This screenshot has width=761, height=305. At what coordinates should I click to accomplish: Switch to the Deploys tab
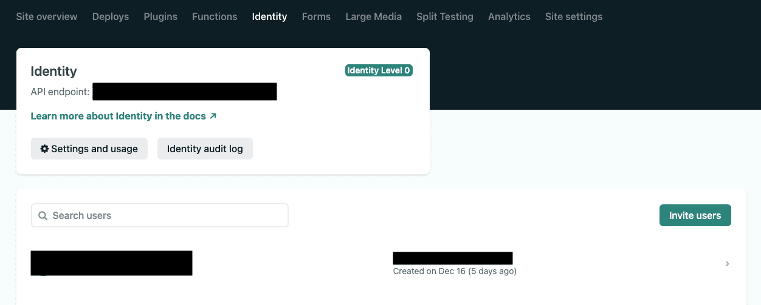point(111,16)
